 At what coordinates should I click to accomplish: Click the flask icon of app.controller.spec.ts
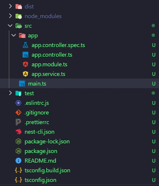click(x=25, y=45)
